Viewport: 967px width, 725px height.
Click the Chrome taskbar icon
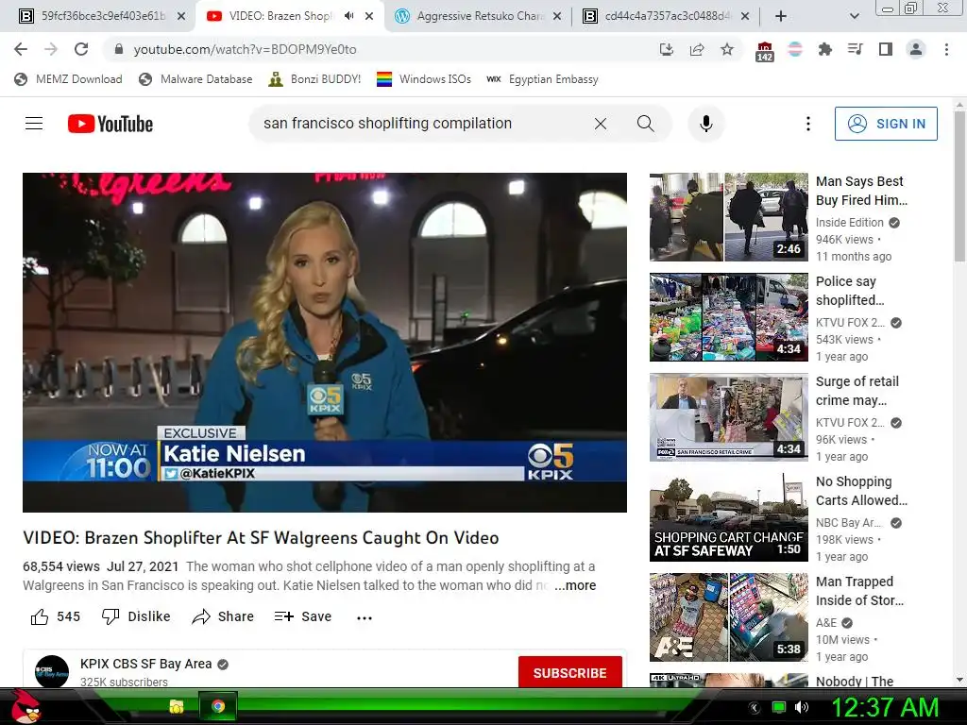click(218, 706)
